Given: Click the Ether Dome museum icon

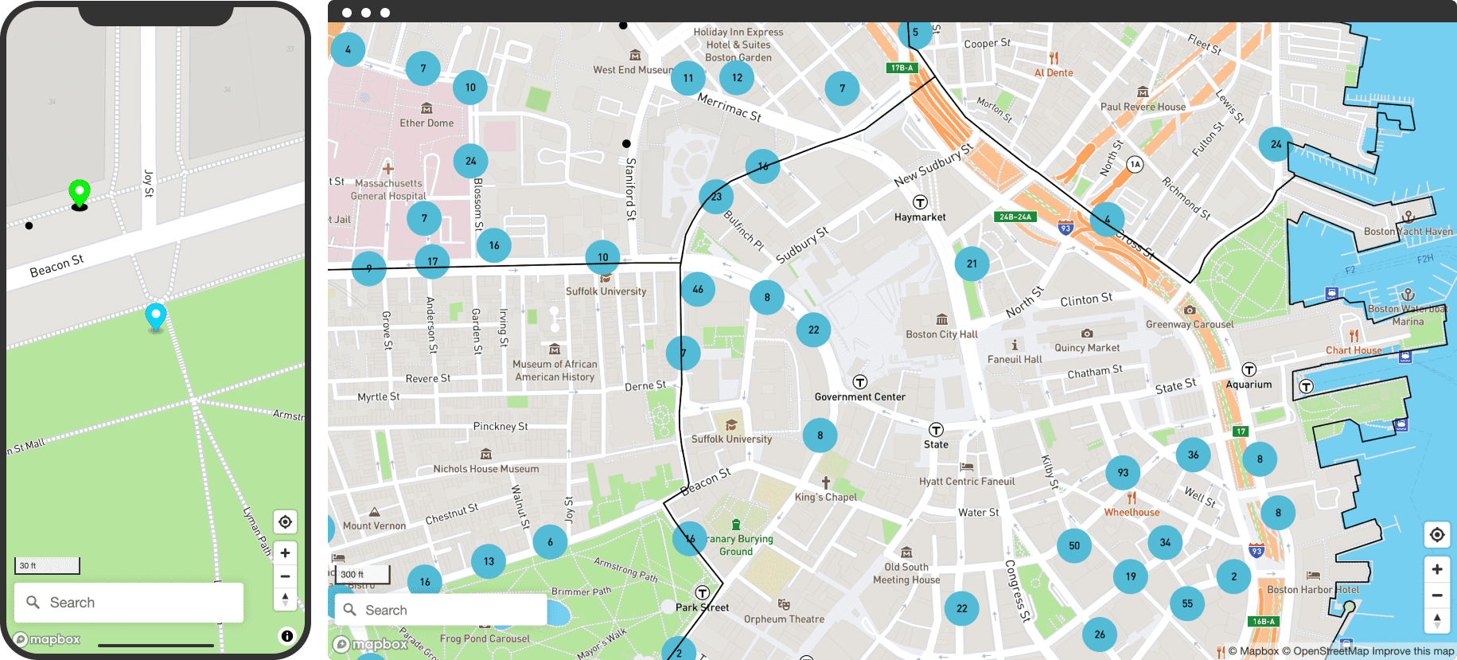Looking at the screenshot, I should point(427,108).
